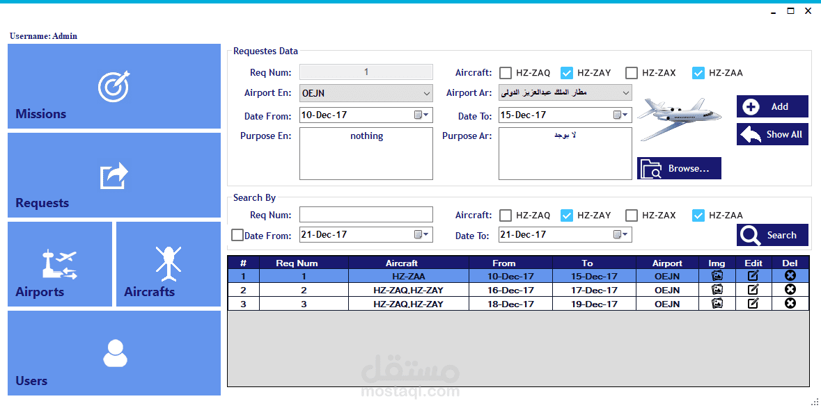Uncheck HZ-ZAY in Search By section
Image resolution: width=821 pixels, height=408 pixels.
(x=567, y=215)
